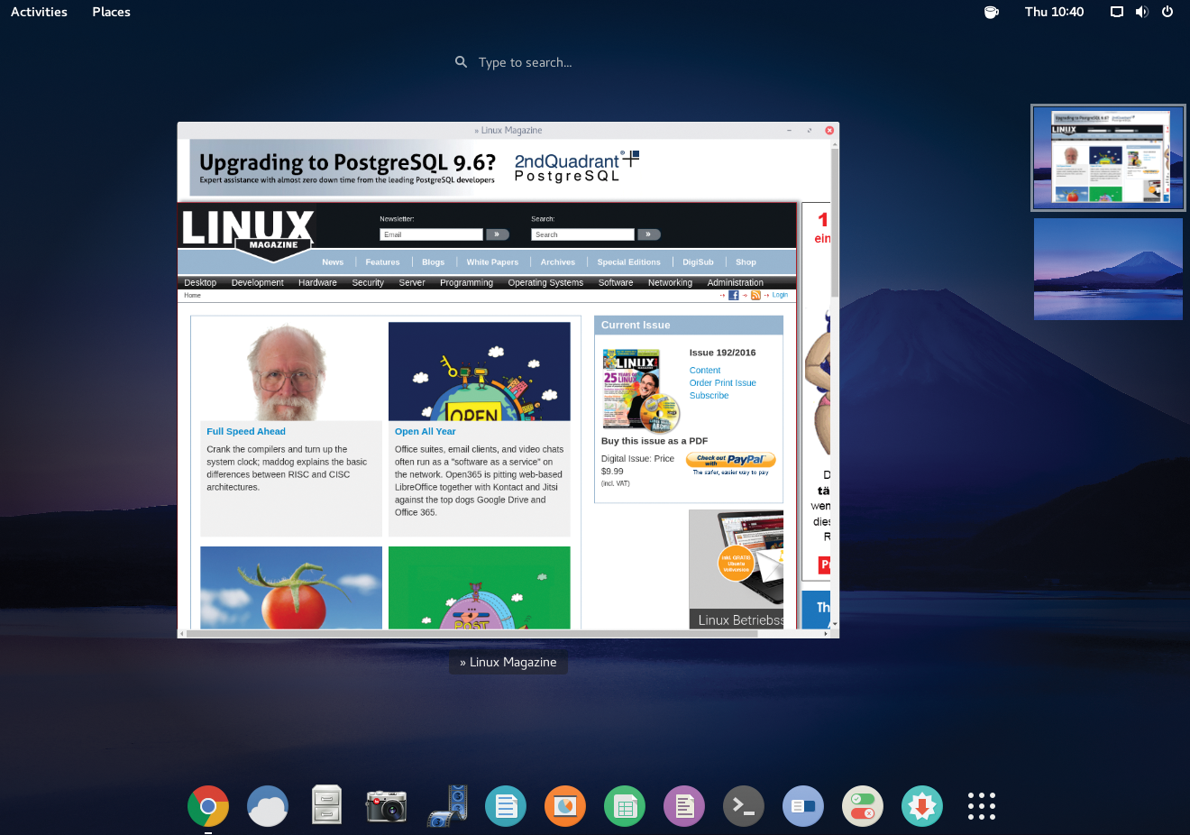Viewport: 1190px width, 835px height.
Task: Open the terminal application in the dock
Action: click(743, 805)
